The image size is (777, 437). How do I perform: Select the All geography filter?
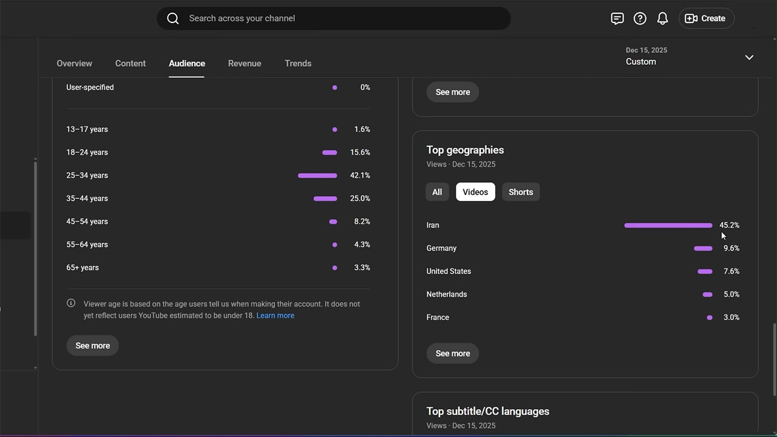click(x=437, y=192)
